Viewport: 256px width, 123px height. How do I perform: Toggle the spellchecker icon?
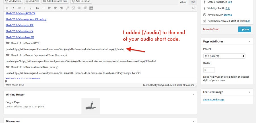pos(85,8)
